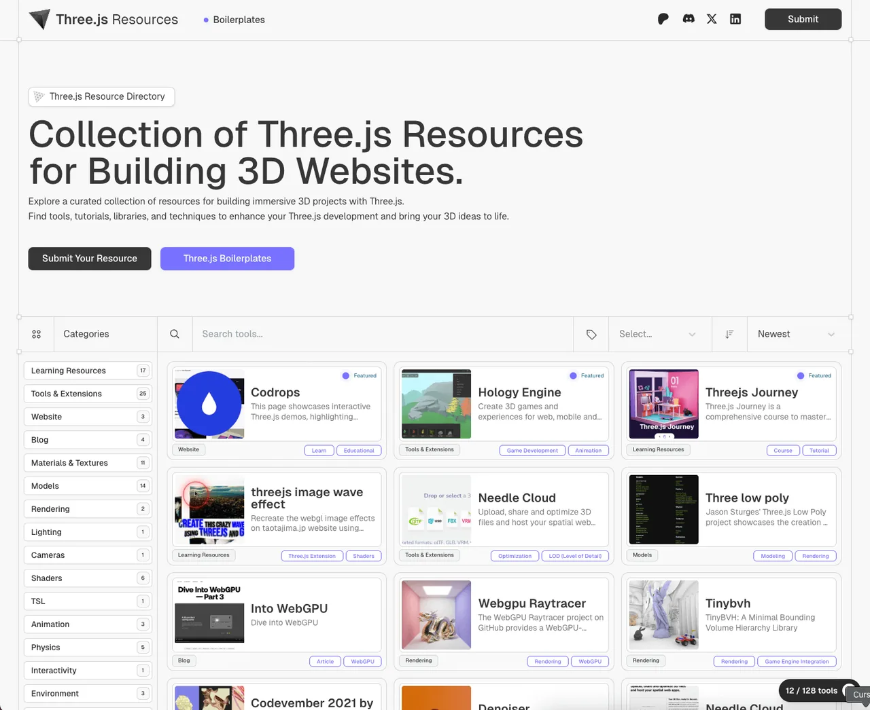Select the Tools & Extensions category

pyautogui.click(x=88, y=394)
